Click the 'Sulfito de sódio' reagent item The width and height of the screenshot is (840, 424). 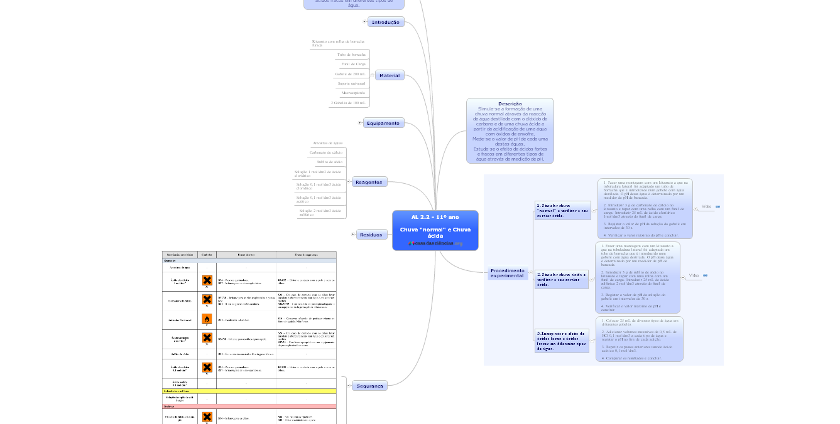[x=330, y=162]
